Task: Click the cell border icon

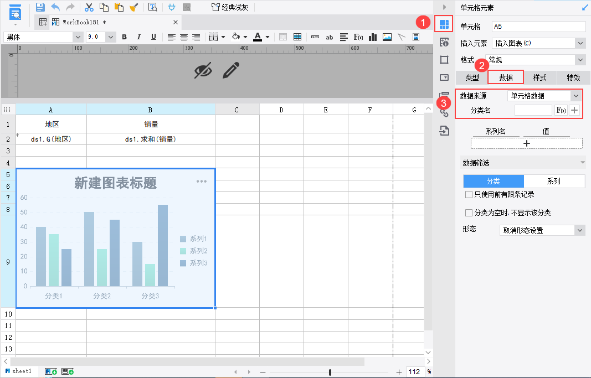Action: 213,37
